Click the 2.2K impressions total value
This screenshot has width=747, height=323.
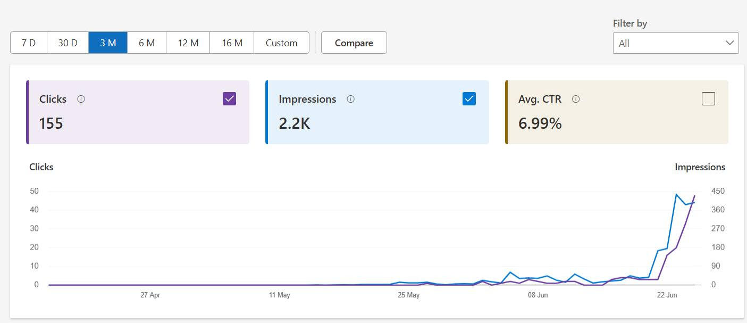coord(294,123)
